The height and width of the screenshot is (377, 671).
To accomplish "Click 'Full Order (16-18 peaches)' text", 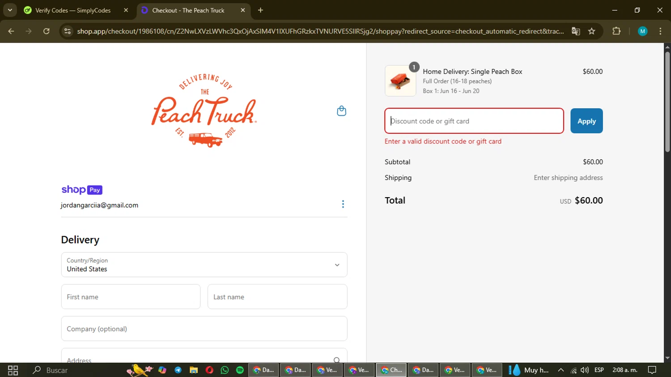I will [457, 81].
